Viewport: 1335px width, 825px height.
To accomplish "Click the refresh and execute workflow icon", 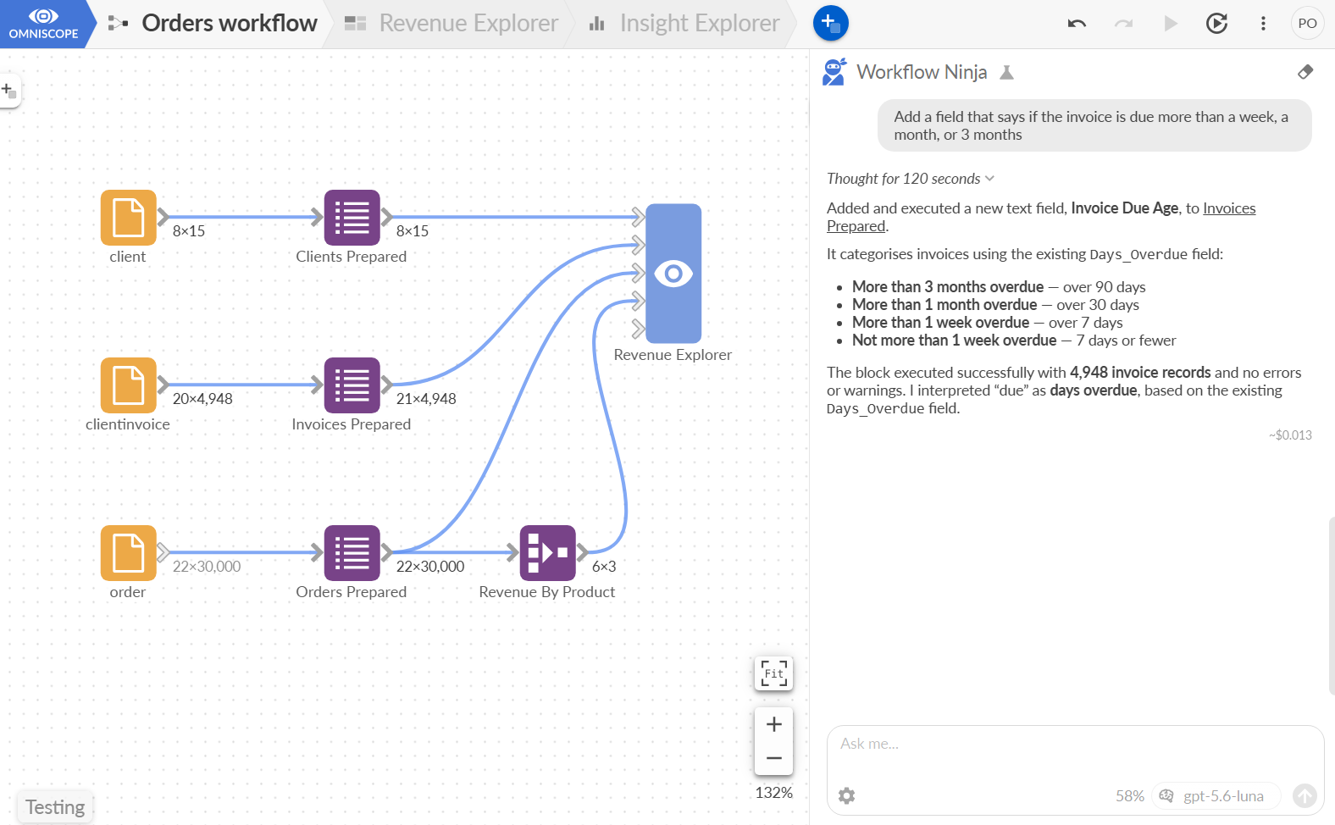I will pos(1216,24).
